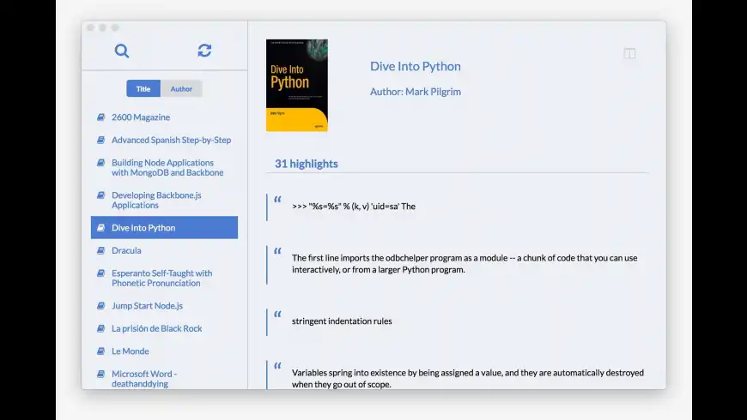
Task: Click book icon beside Esperanto Self-Taught
Action: [100, 273]
